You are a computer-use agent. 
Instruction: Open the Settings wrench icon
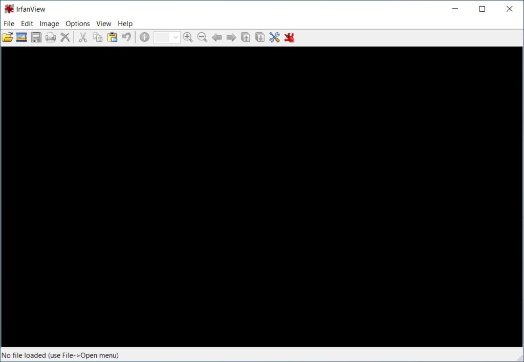coord(274,37)
